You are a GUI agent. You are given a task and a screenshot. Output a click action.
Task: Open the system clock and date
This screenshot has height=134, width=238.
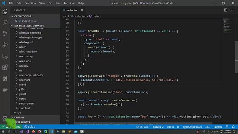pos(227,131)
